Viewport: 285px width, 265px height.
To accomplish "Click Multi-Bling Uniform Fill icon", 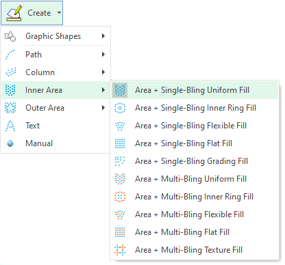I will coord(120,179).
